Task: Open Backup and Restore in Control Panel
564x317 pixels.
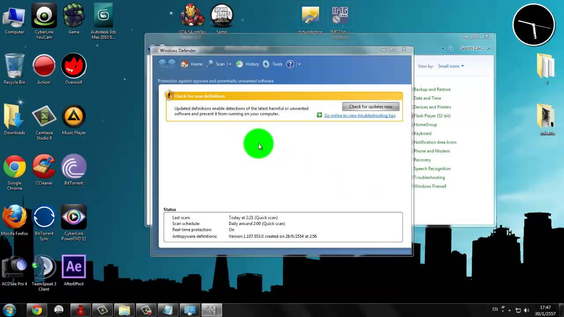Action: tap(432, 89)
